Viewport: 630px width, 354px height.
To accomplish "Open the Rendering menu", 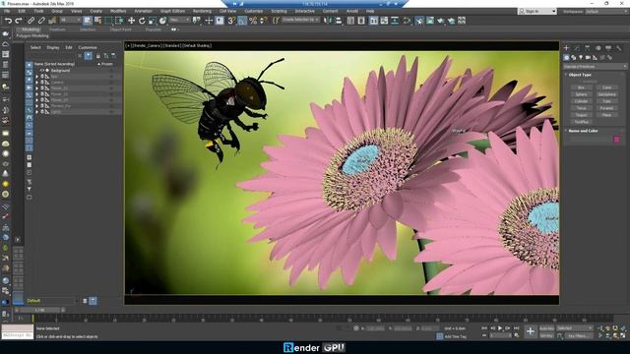I will click(202, 11).
